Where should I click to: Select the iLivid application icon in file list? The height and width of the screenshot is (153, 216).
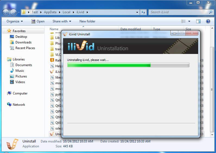52,72
